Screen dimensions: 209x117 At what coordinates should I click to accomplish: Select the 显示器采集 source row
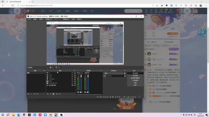pos(61,85)
